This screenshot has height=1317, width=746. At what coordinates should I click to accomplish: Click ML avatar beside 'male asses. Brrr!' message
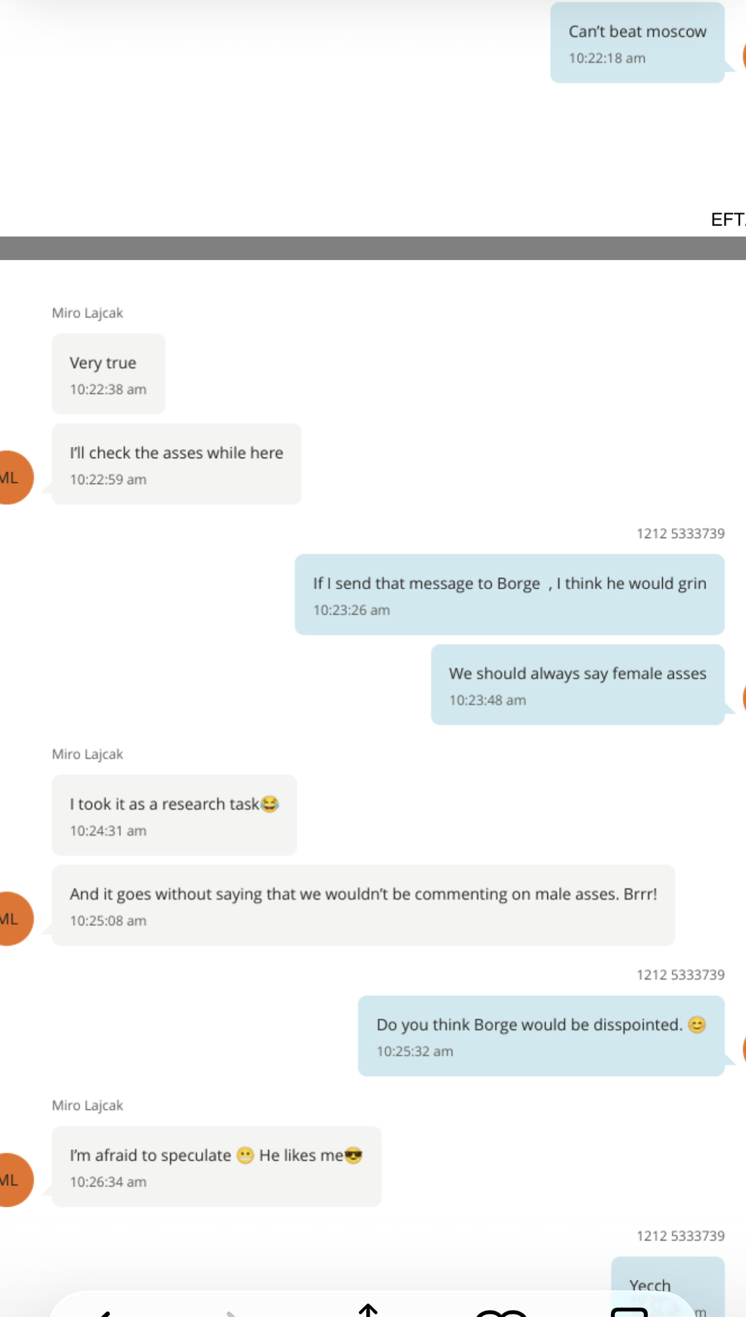[12, 919]
